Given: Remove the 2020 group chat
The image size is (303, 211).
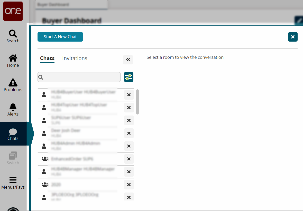Looking at the screenshot, I should 129,185.
